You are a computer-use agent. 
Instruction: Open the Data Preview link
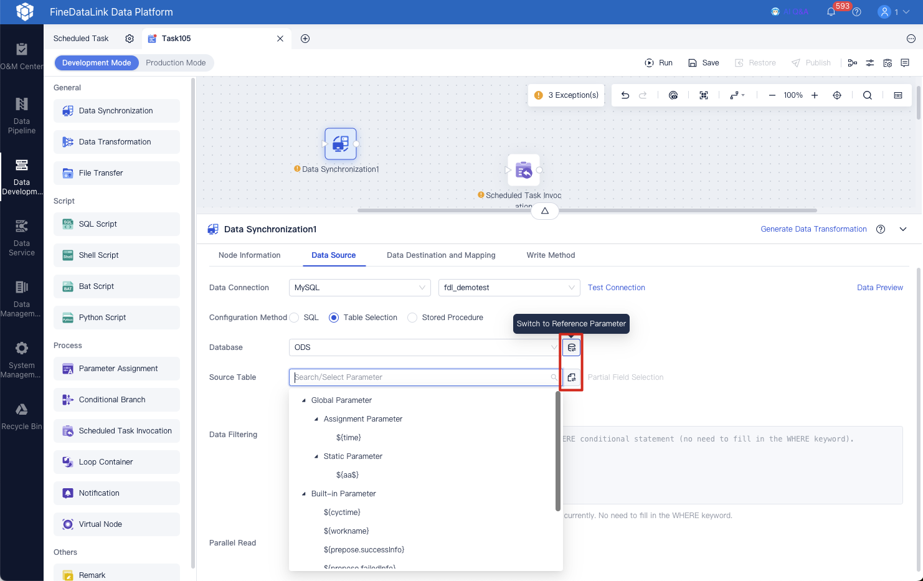pyautogui.click(x=880, y=288)
